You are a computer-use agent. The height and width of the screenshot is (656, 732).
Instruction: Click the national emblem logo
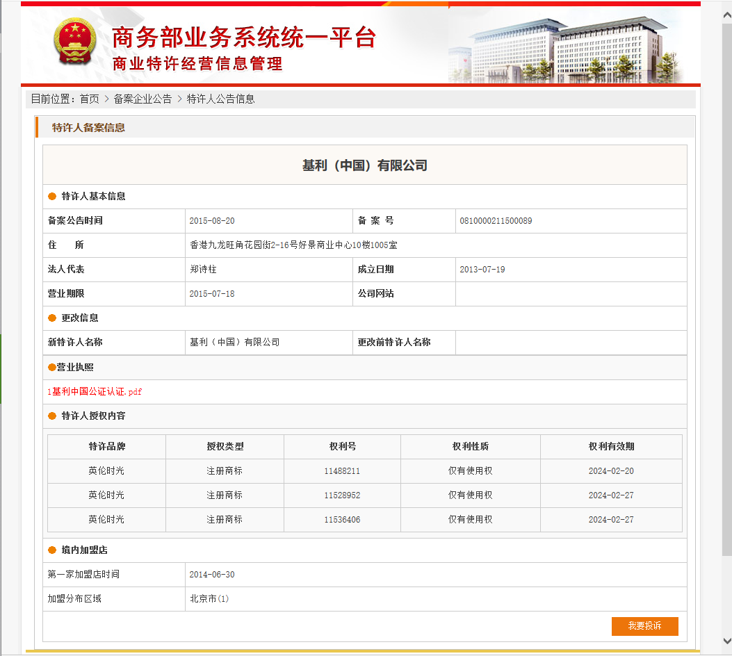pyautogui.click(x=76, y=42)
